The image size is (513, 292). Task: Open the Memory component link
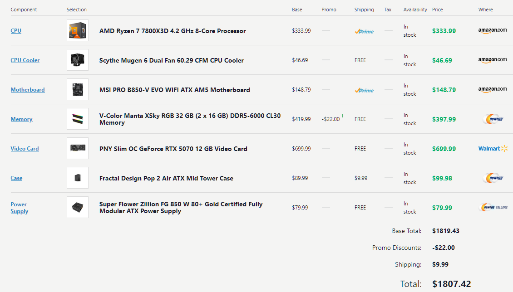coord(22,119)
